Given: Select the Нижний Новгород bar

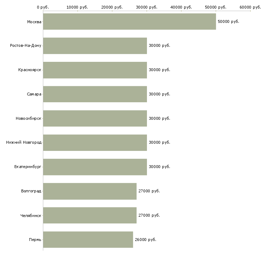Looking at the screenshot, I should tap(95, 143).
